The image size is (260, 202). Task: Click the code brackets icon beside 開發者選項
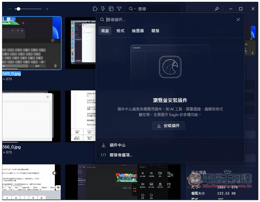click(x=103, y=155)
